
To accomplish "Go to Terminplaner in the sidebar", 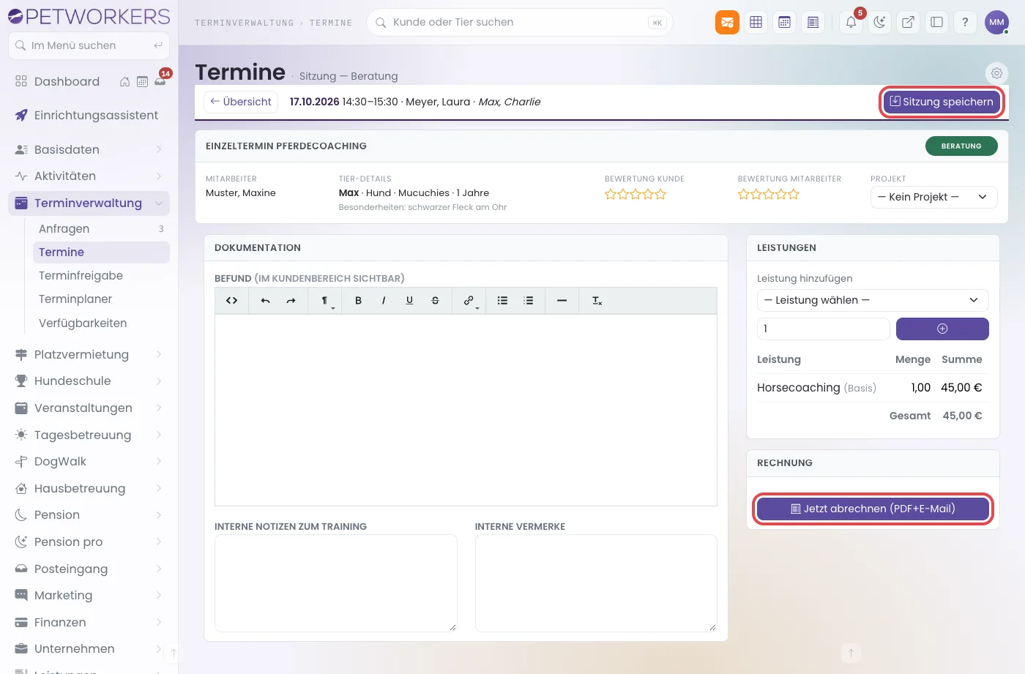I will click(101, 299).
